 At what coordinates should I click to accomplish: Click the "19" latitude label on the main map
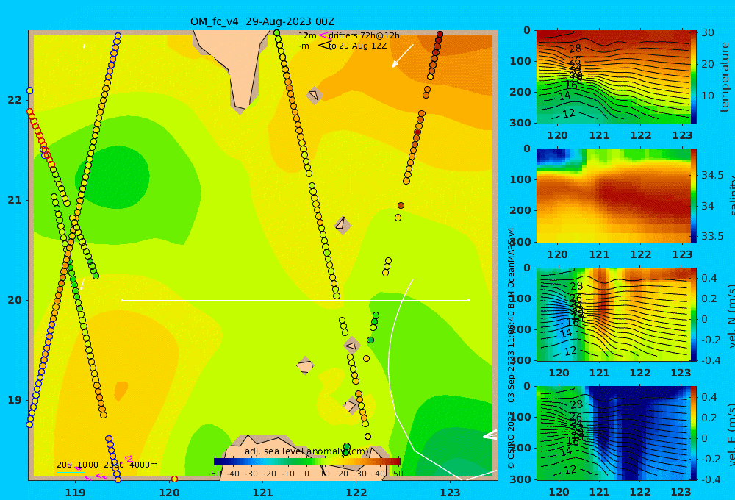(15, 400)
